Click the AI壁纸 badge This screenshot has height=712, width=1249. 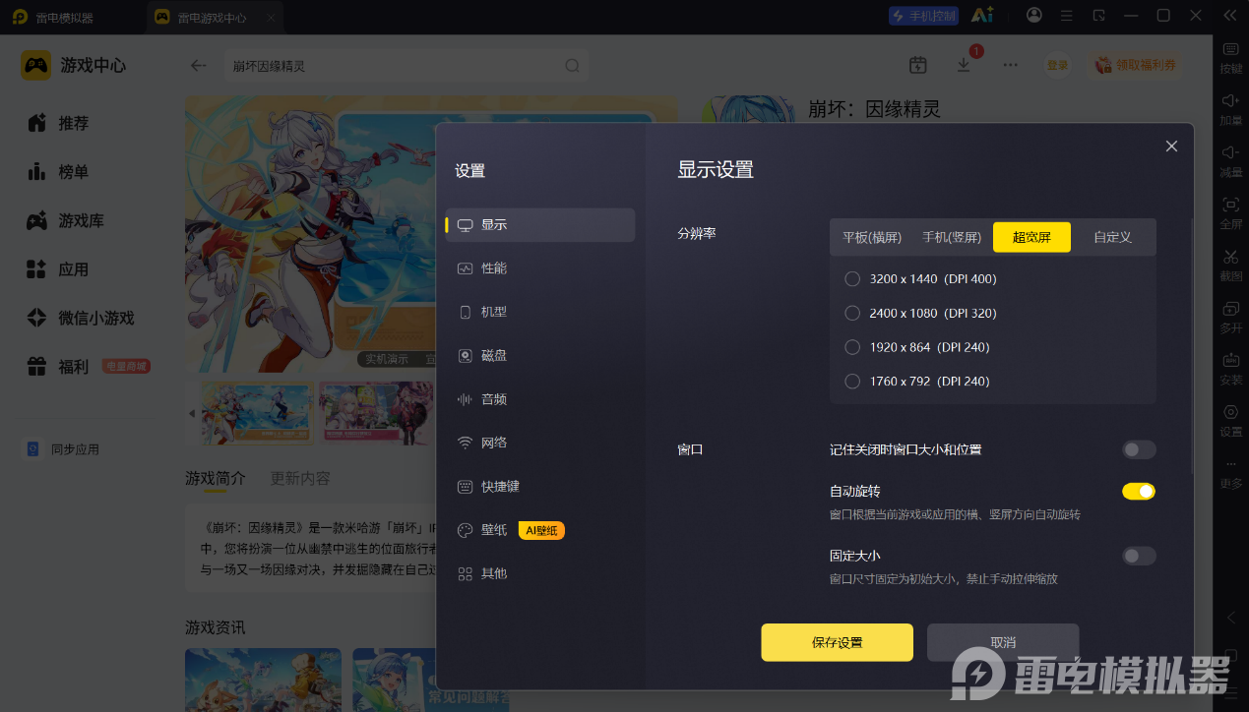click(541, 530)
